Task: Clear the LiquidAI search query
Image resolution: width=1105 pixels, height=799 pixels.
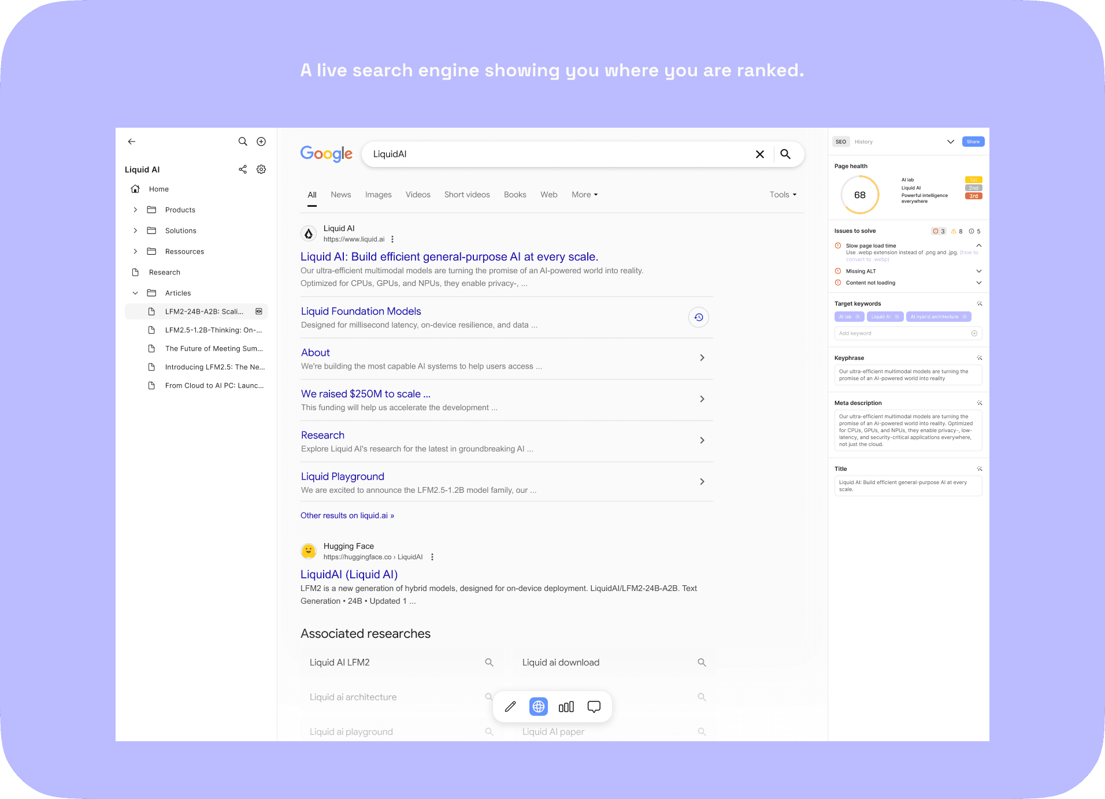Action: tap(760, 154)
